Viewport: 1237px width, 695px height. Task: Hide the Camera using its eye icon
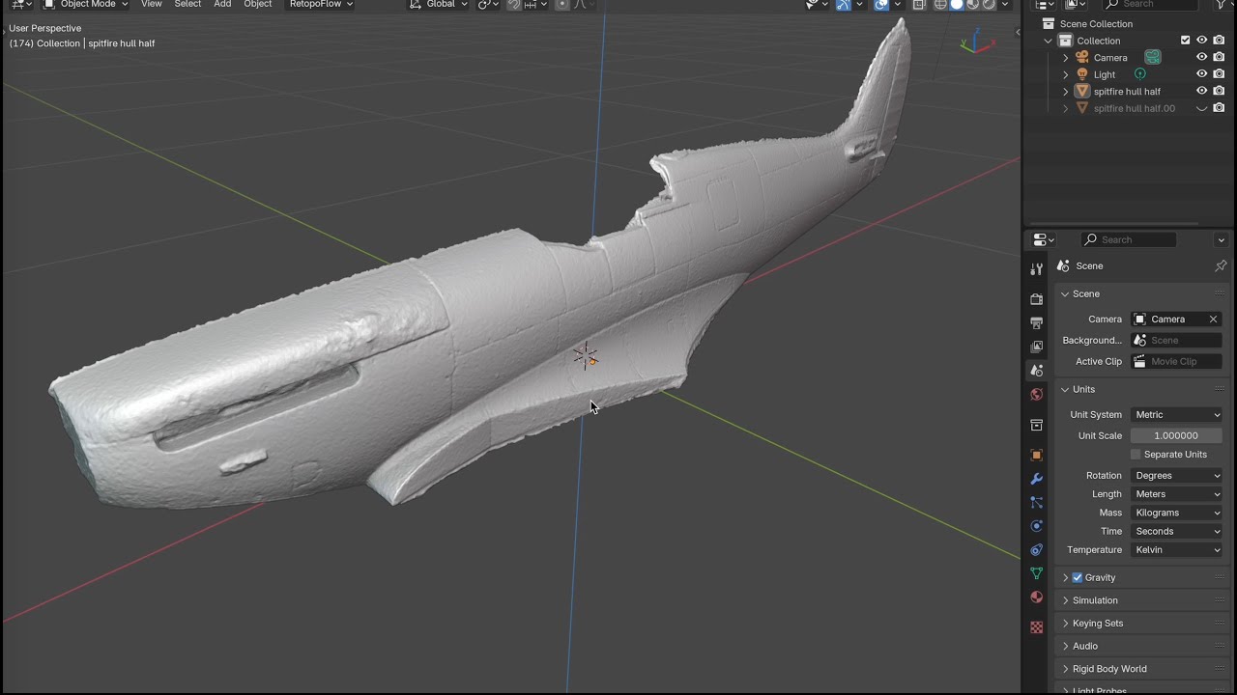[1202, 57]
